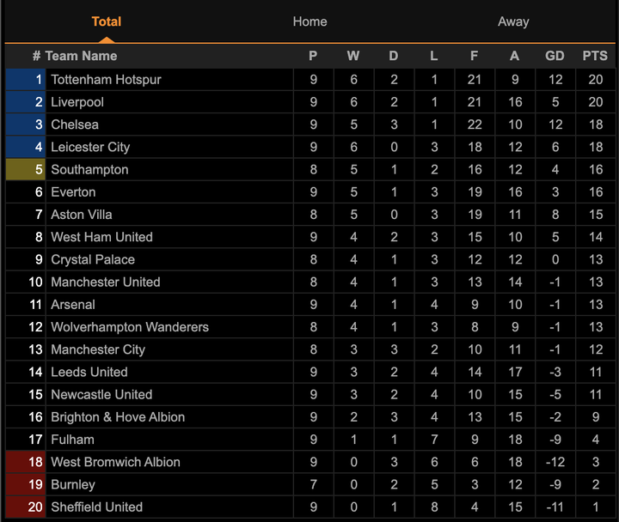
Task: Sort table by GD column header
Action: (x=555, y=56)
